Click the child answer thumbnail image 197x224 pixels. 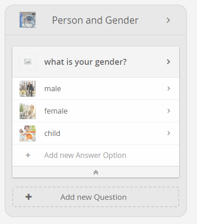click(x=27, y=133)
